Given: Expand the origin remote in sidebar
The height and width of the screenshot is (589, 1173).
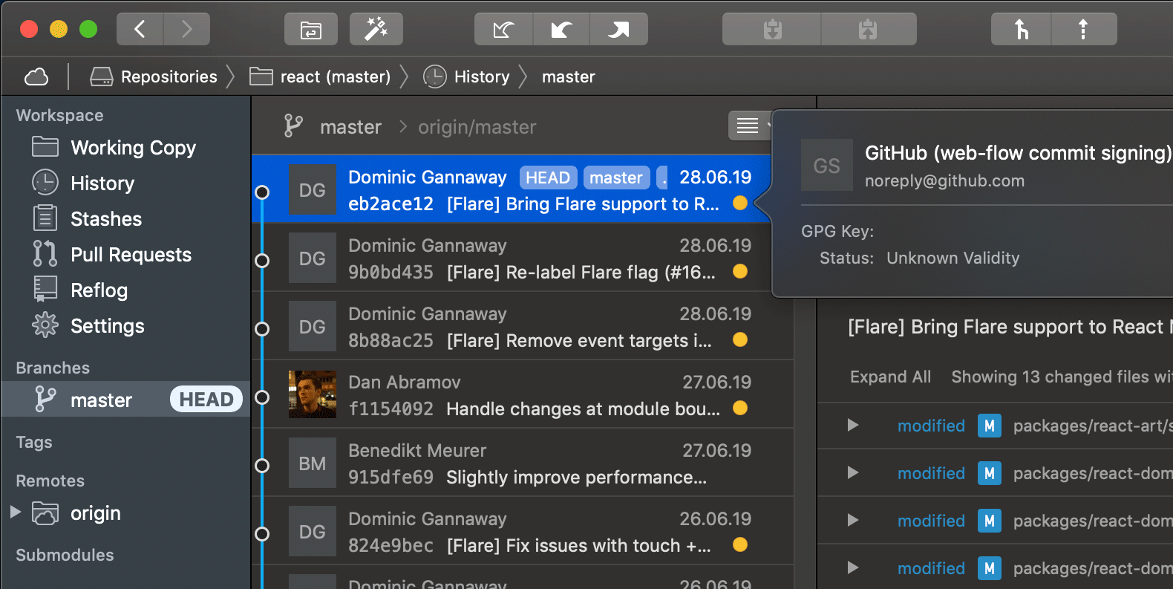Looking at the screenshot, I should point(15,512).
